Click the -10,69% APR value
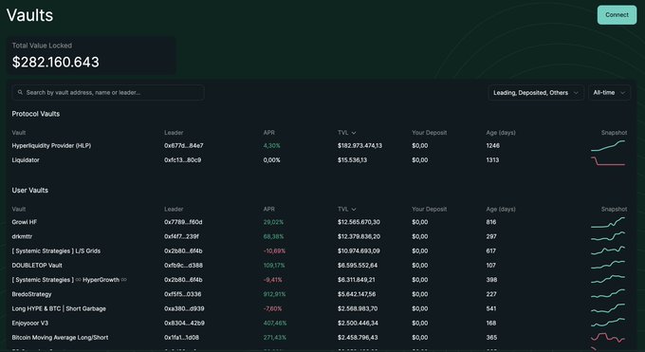The image size is (645, 352). tap(274, 250)
